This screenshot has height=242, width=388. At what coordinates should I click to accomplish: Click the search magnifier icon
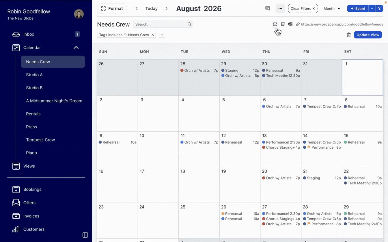pyautogui.click(x=189, y=24)
